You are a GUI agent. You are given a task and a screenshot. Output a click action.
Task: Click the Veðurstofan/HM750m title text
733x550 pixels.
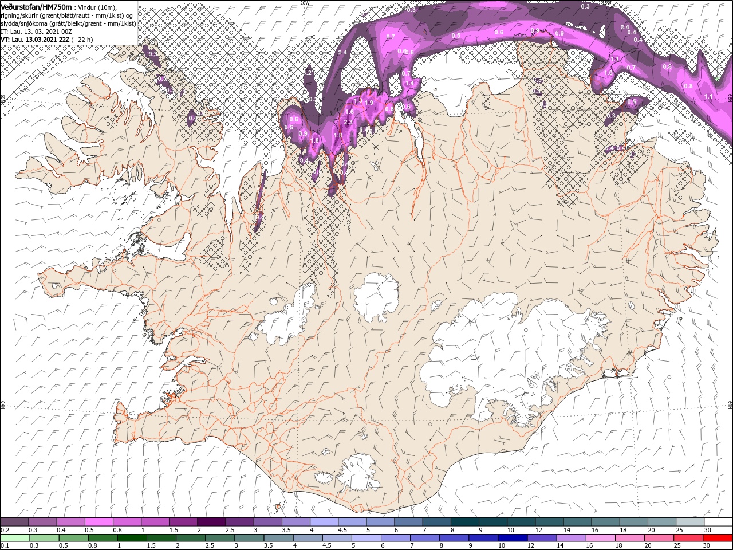37,6
